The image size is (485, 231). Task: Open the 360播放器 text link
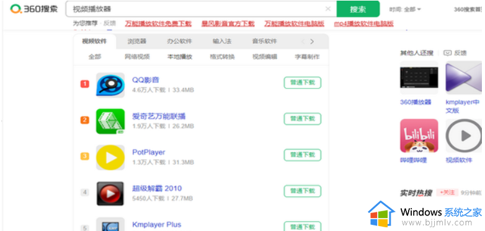(416, 102)
